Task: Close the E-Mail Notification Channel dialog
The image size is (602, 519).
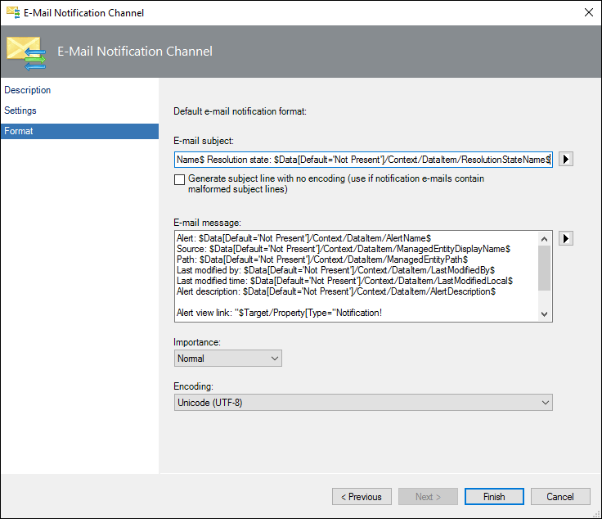Action: point(589,12)
